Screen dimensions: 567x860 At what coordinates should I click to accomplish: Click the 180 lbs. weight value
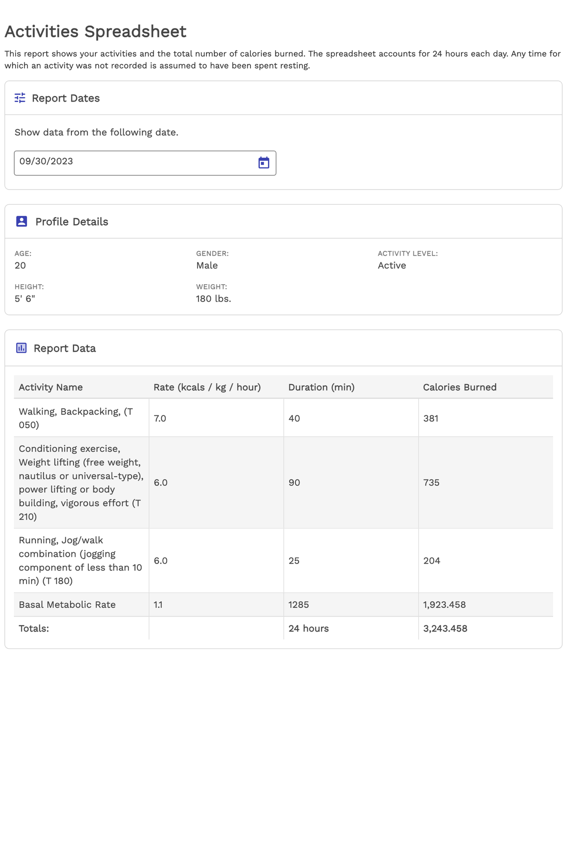tap(214, 299)
